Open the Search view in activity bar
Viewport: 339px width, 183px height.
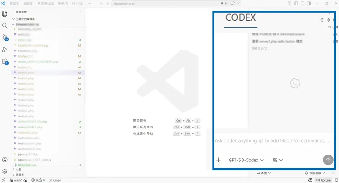pyautogui.click(x=5, y=26)
